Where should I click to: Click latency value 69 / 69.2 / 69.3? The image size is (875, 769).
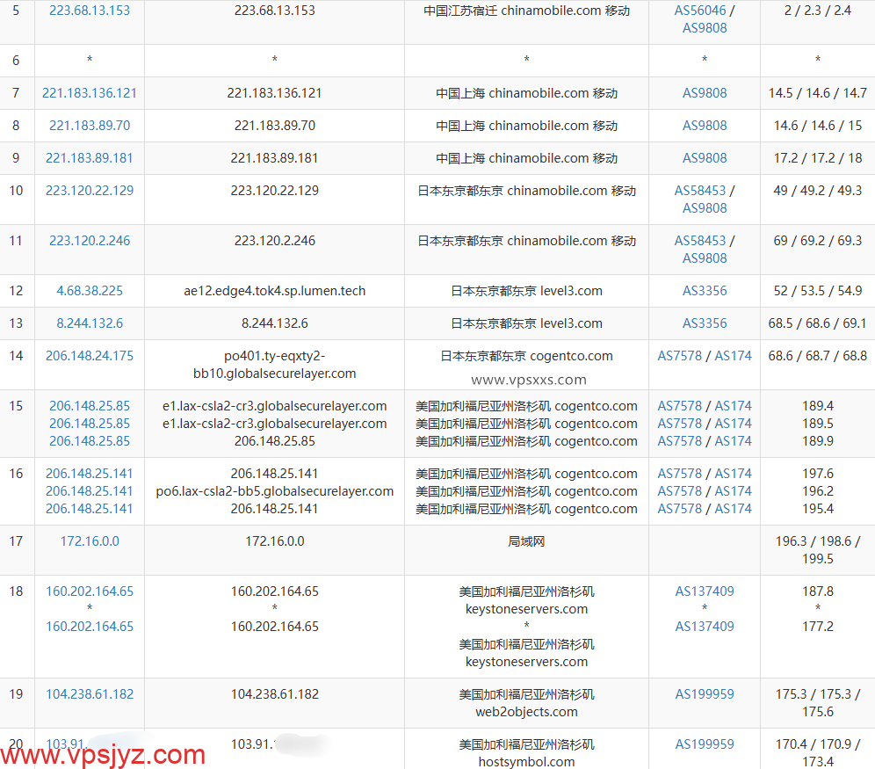[818, 241]
